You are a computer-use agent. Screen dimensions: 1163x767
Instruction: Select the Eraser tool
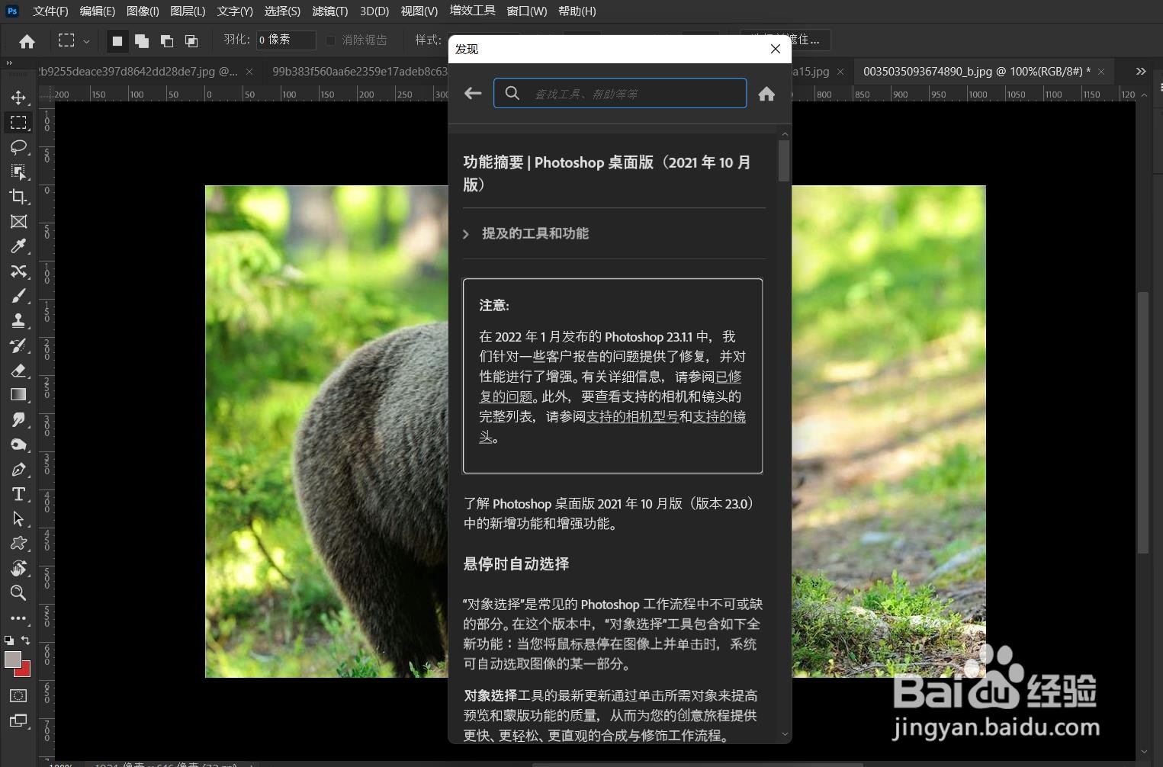(18, 370)
